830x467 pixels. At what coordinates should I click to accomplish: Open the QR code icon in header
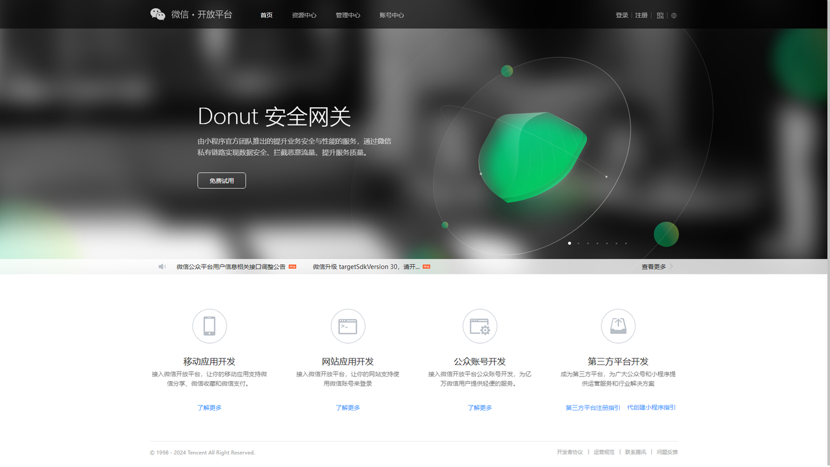pos(660,16)
